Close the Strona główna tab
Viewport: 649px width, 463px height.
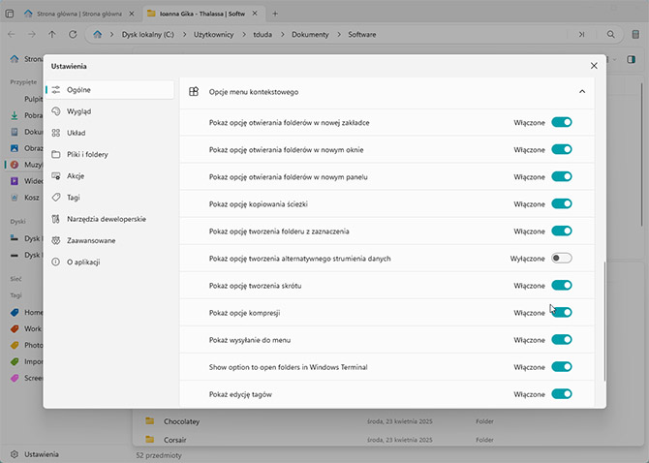click(131, 14)
